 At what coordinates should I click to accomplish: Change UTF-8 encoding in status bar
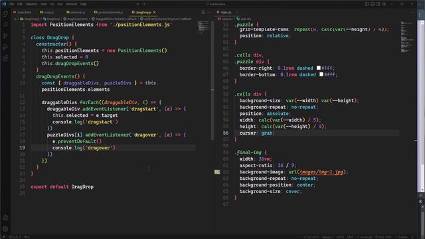340,237
